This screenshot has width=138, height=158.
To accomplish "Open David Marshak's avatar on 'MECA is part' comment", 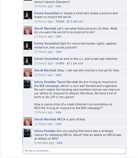I will (x=28, y=121).
